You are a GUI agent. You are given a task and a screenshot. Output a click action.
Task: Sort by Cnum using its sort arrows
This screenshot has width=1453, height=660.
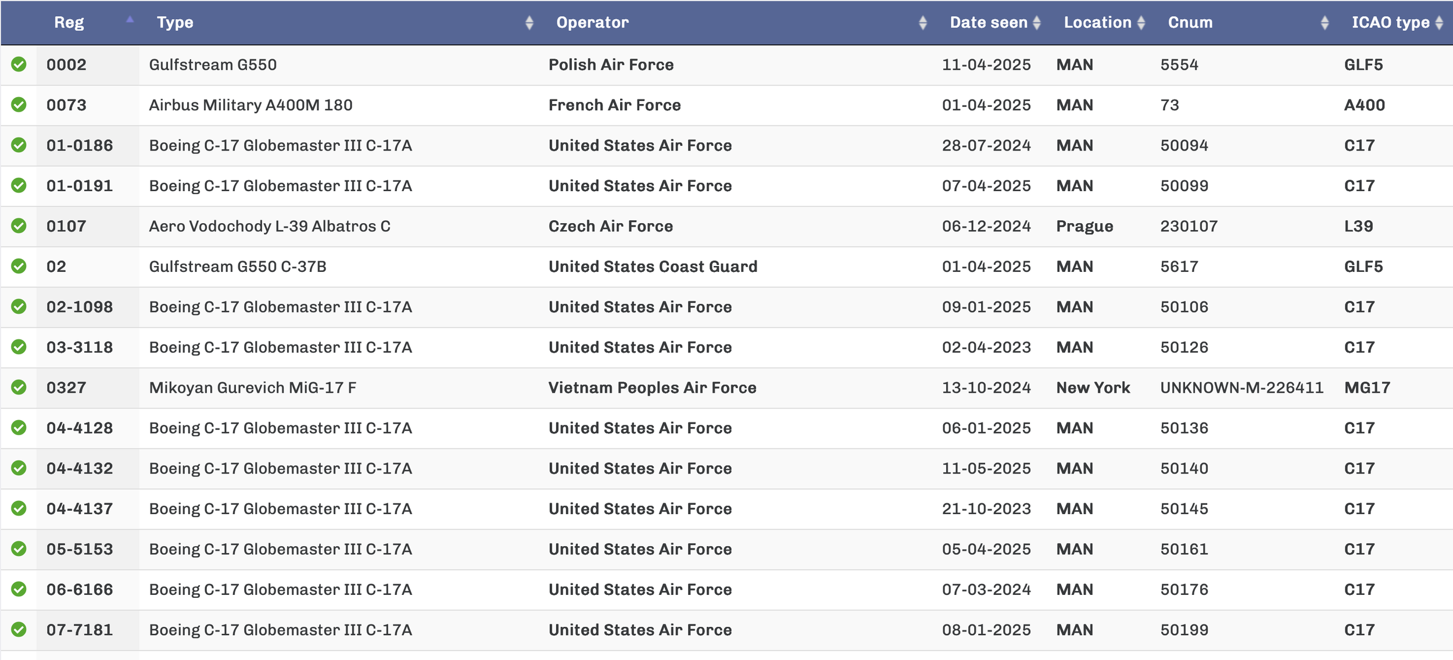pos(1325,23)
